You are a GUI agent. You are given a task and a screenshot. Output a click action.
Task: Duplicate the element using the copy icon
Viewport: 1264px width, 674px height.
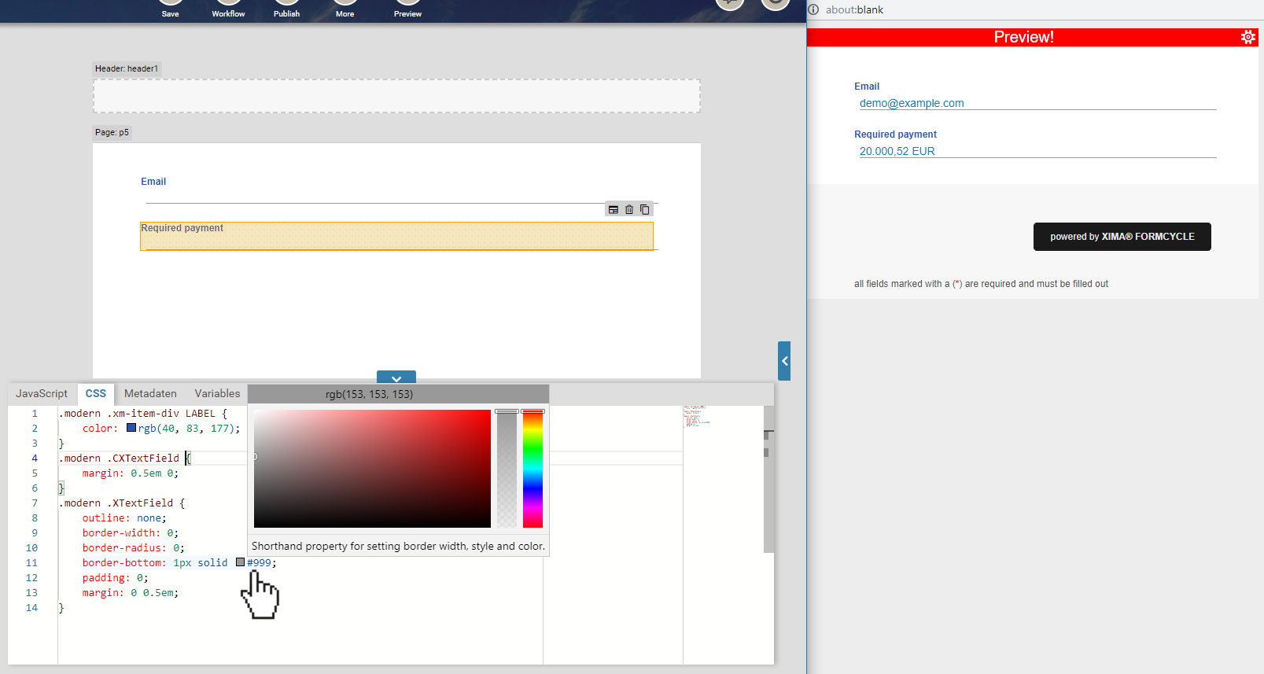(645, 210)
